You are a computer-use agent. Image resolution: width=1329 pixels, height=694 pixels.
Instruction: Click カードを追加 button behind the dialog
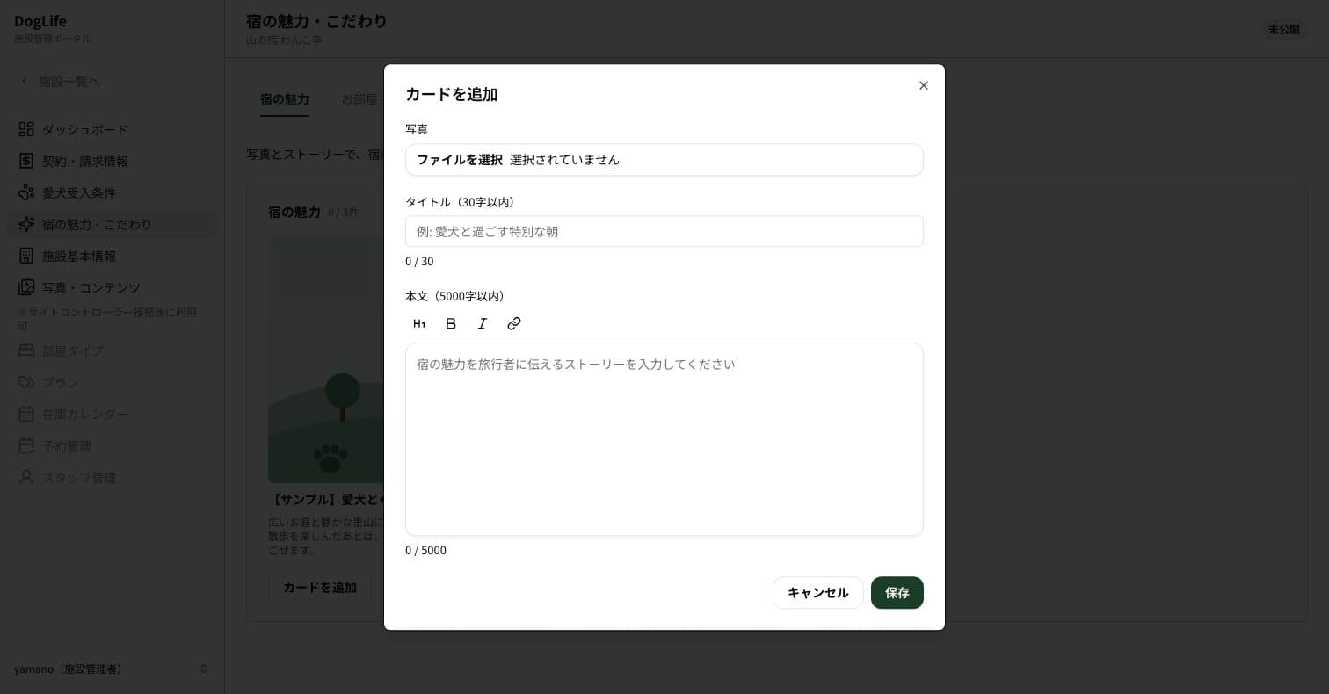point(320,588)
